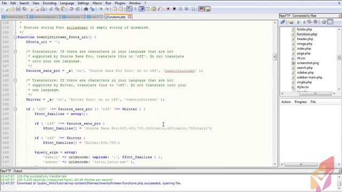The height and width of the screenshot is (192, 342).
Task: Click 'File successfully transferred' output line
Action: point(42,177)
